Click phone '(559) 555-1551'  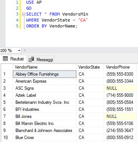click(120, 109)
